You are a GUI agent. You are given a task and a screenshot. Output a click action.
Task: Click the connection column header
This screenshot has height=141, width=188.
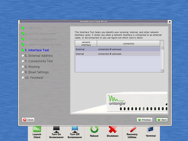tap(129, 43)
